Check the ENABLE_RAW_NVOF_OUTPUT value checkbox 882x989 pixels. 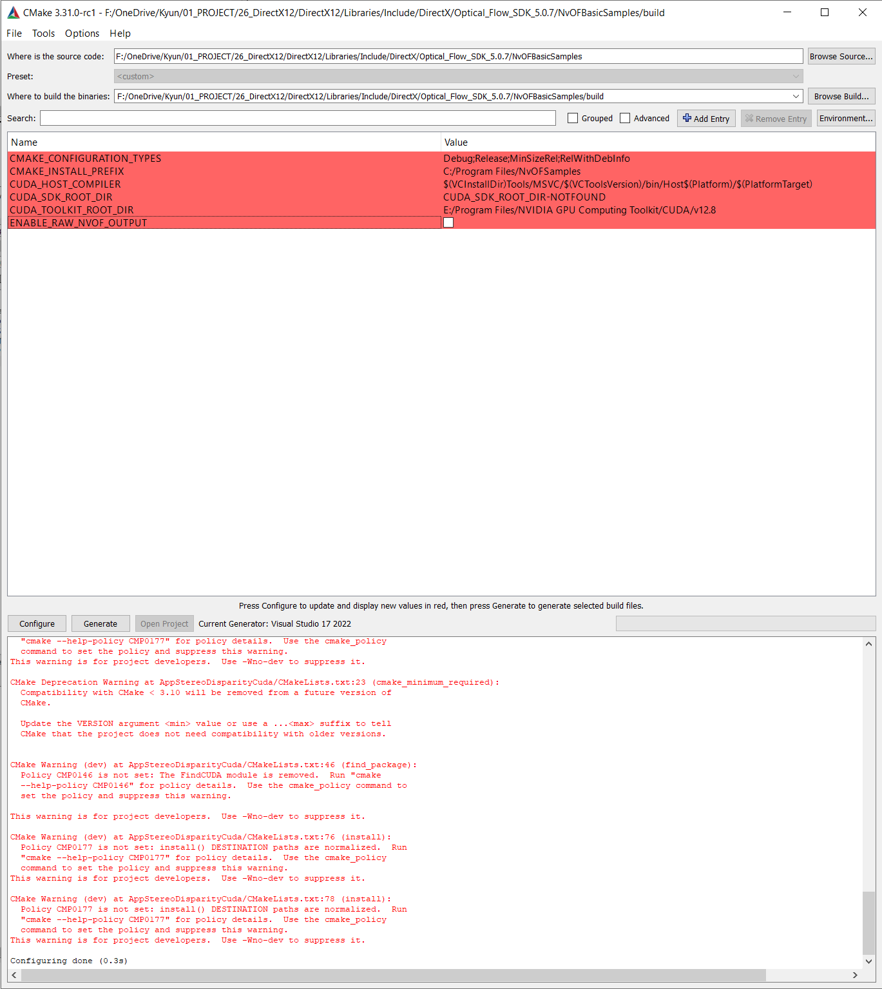coord(448,222)
